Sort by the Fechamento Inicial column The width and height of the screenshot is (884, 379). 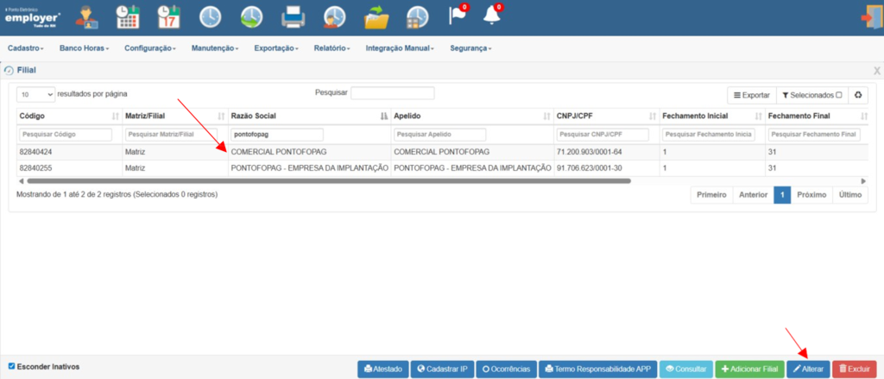pyautogui.click(x=712, y=117)
